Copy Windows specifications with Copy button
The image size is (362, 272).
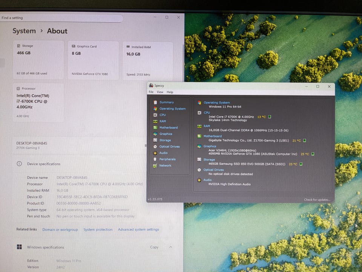pos(154,247)
